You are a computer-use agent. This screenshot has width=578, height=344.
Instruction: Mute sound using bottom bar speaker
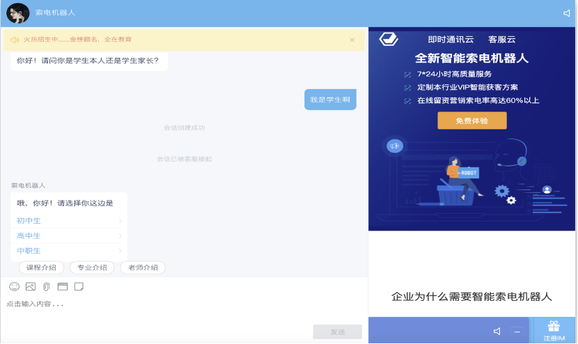click(497, 331)
